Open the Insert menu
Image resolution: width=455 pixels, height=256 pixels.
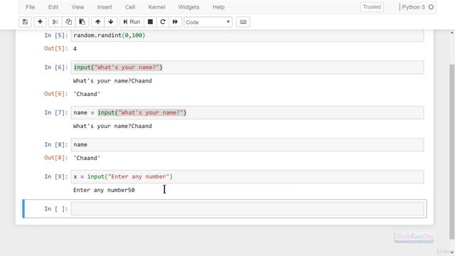coord(105,7)
